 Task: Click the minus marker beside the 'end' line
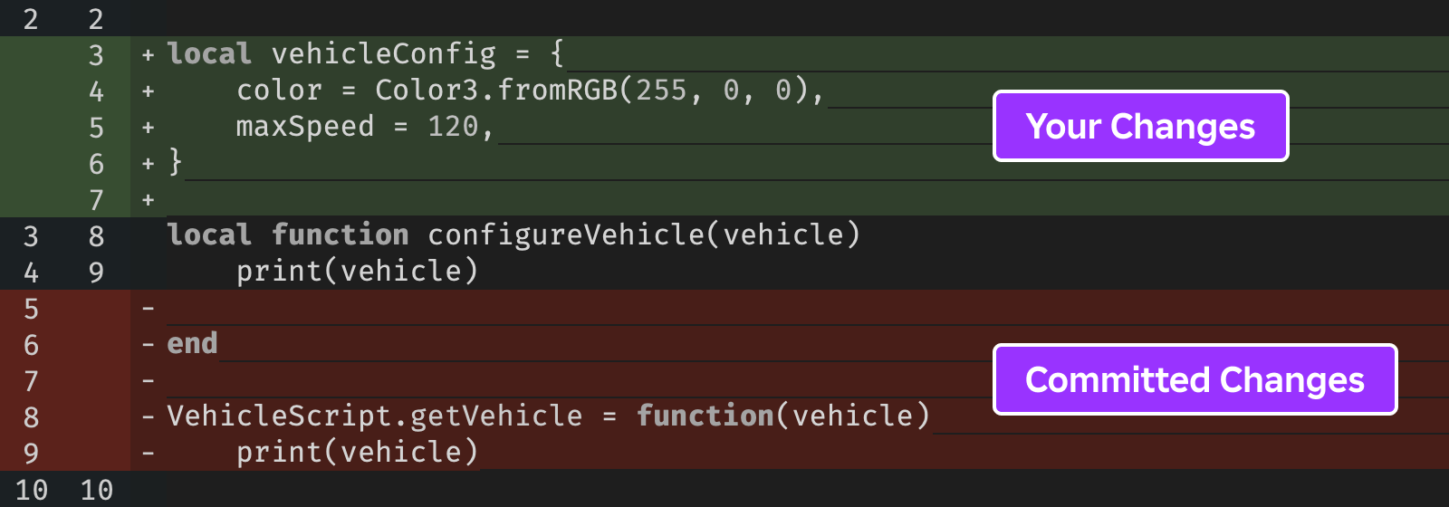pyautogui.click(x=148, y=345)
